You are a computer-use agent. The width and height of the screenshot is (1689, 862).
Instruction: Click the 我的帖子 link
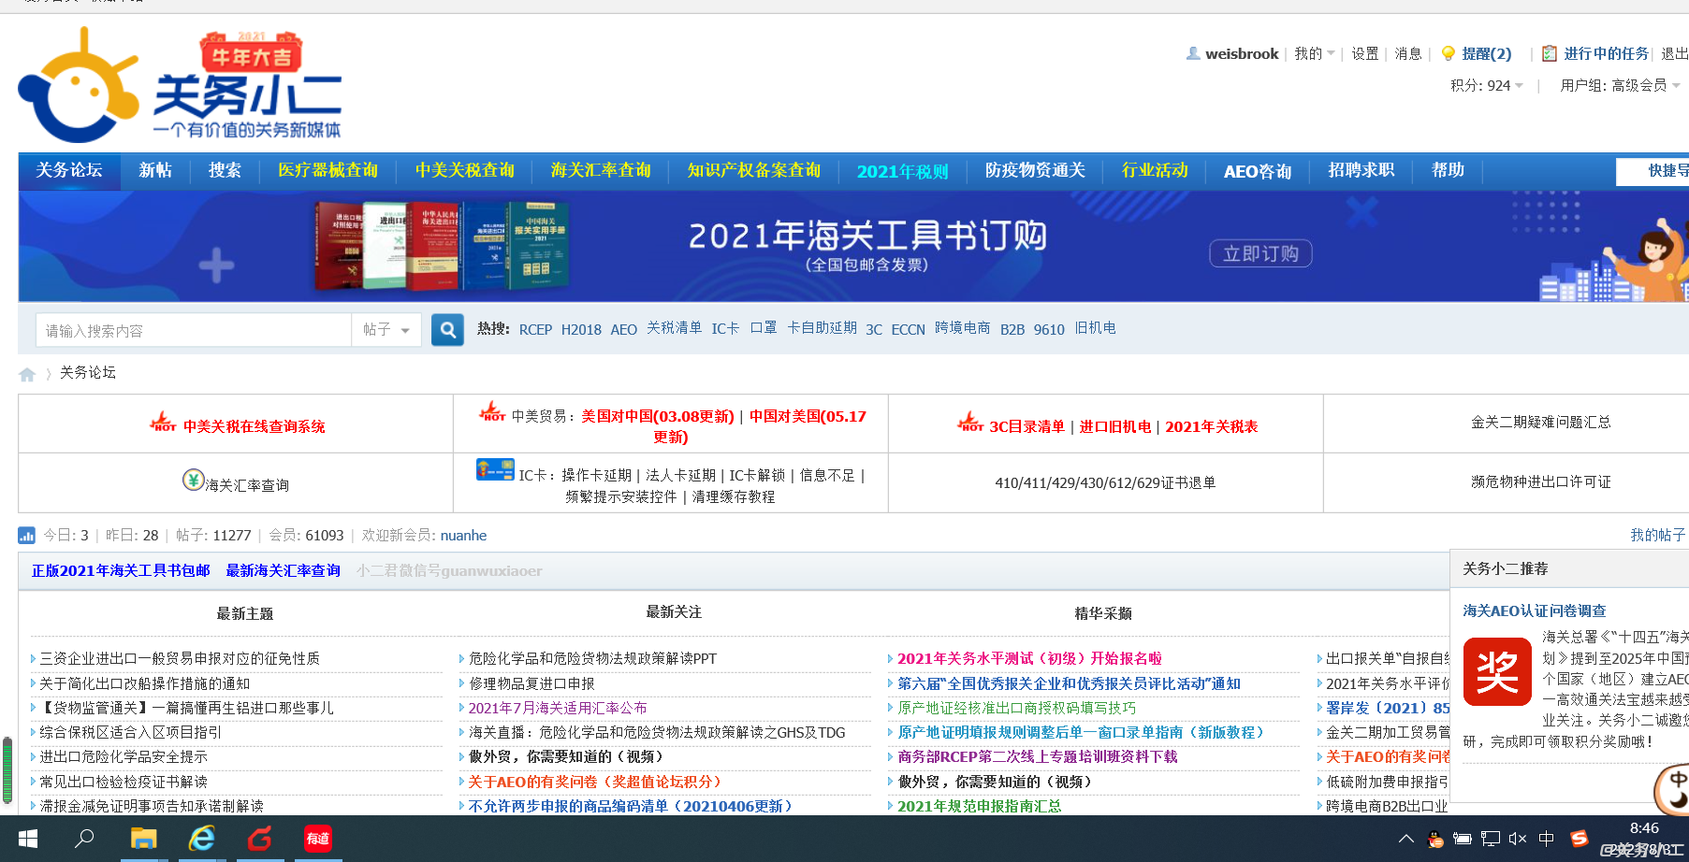(1658, 535)
